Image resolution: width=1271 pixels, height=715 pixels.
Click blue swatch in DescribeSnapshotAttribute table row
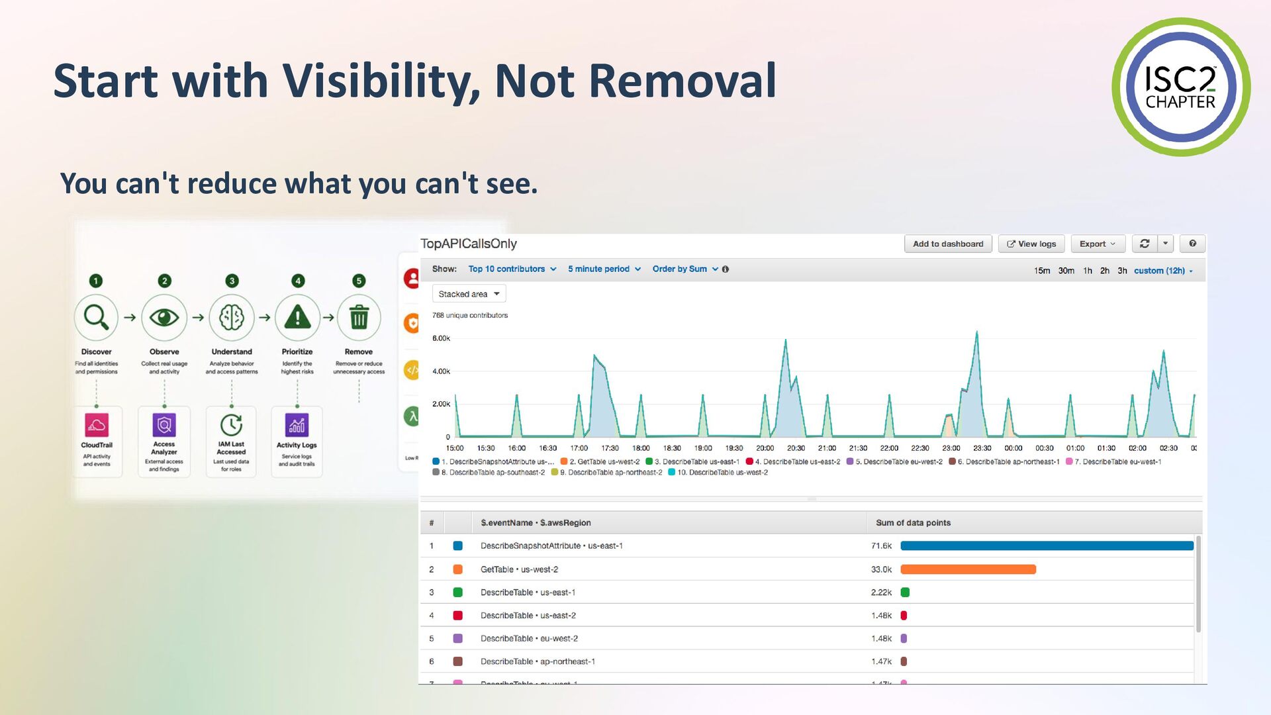[457, 546]
